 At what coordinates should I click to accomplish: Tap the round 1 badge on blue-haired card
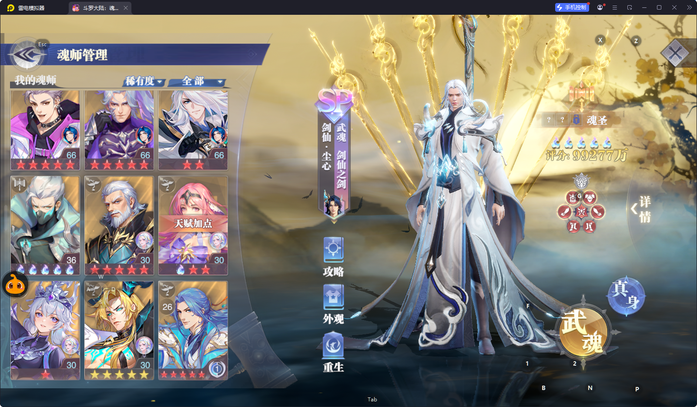(217, 369)
